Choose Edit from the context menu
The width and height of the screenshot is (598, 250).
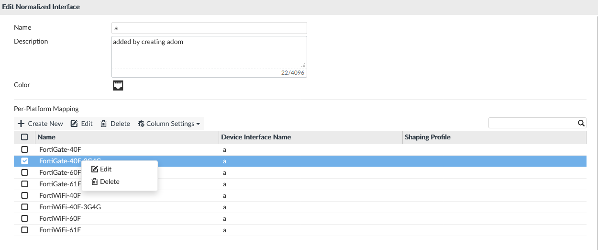tap(120, 169)
